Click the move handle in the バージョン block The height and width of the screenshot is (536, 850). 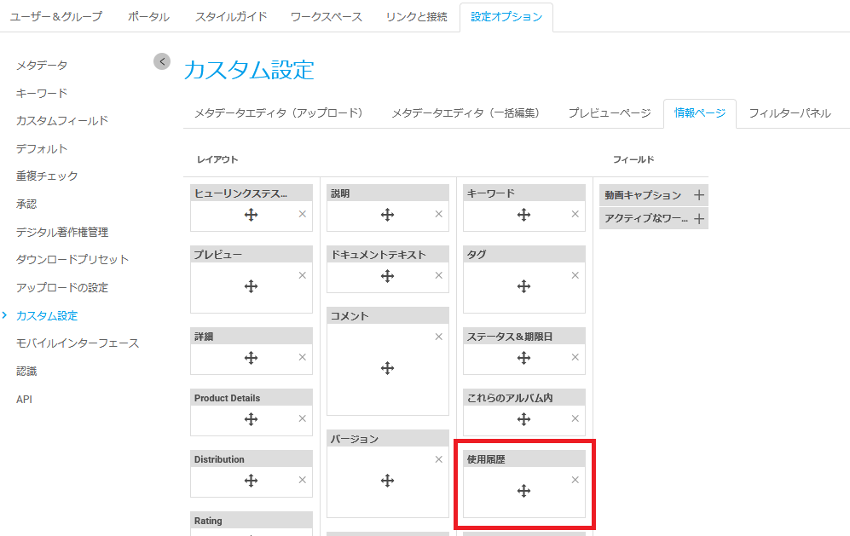point(387,481)
